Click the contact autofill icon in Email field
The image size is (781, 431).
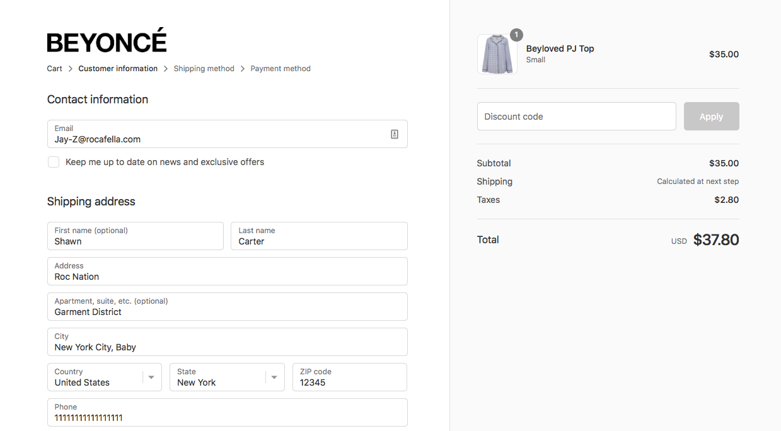point(395,134)
